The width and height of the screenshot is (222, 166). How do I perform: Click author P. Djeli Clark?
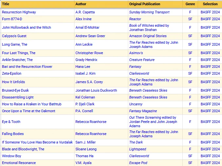(85, 104)
